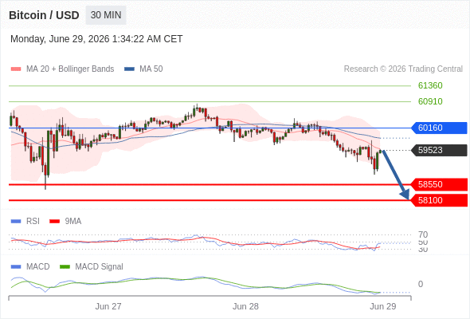Click the RSI blue legend swatch
Screen dimensions: 470x319
click(16, 222)
